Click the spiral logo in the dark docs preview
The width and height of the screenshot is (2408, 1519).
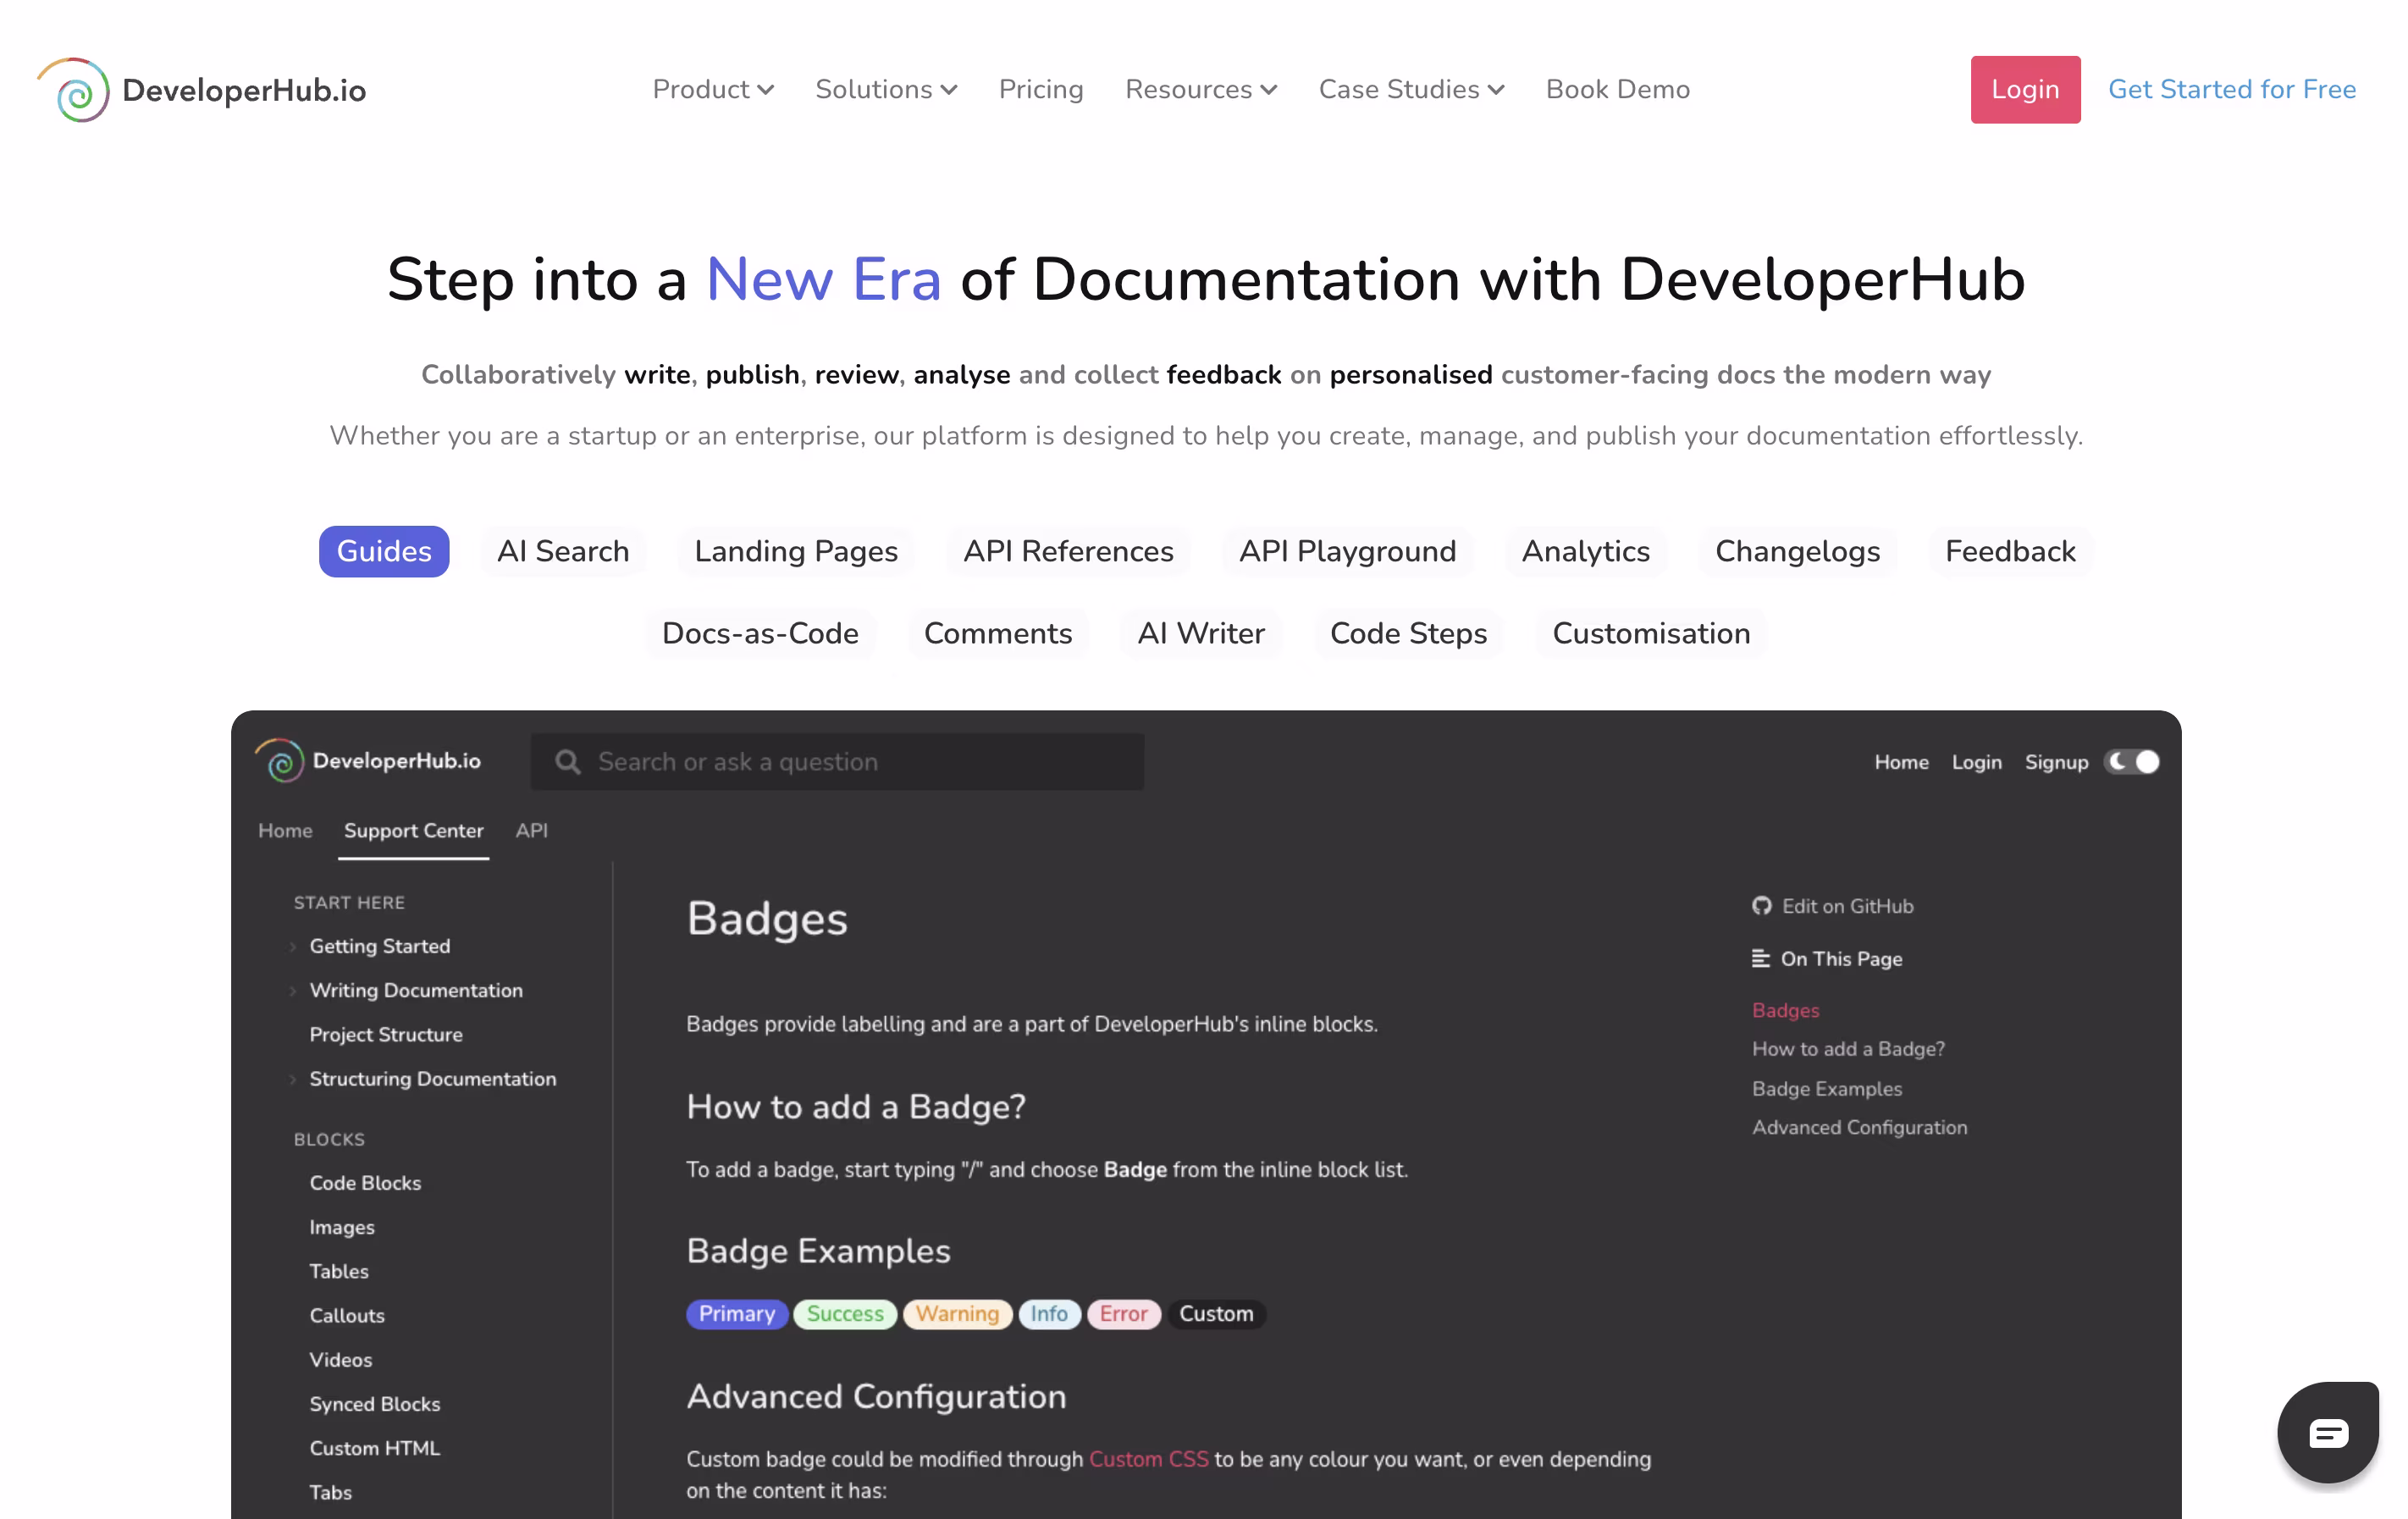click(280, 761)
